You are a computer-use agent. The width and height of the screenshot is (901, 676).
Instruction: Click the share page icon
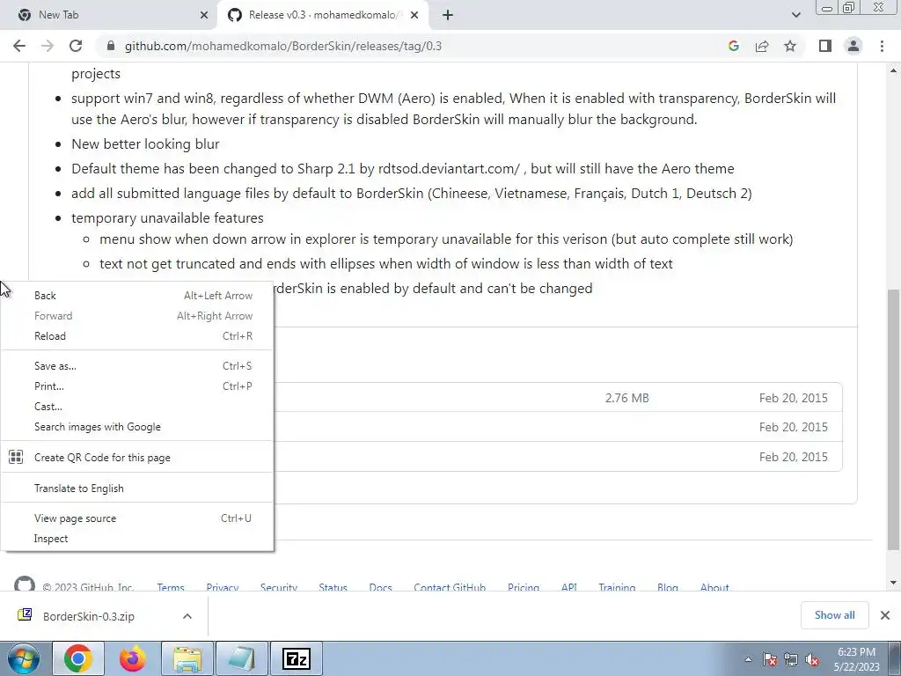click(x=762, y=46)
